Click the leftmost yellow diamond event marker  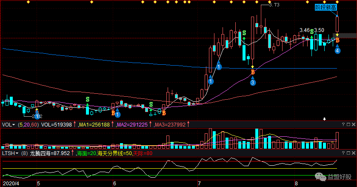28,2
